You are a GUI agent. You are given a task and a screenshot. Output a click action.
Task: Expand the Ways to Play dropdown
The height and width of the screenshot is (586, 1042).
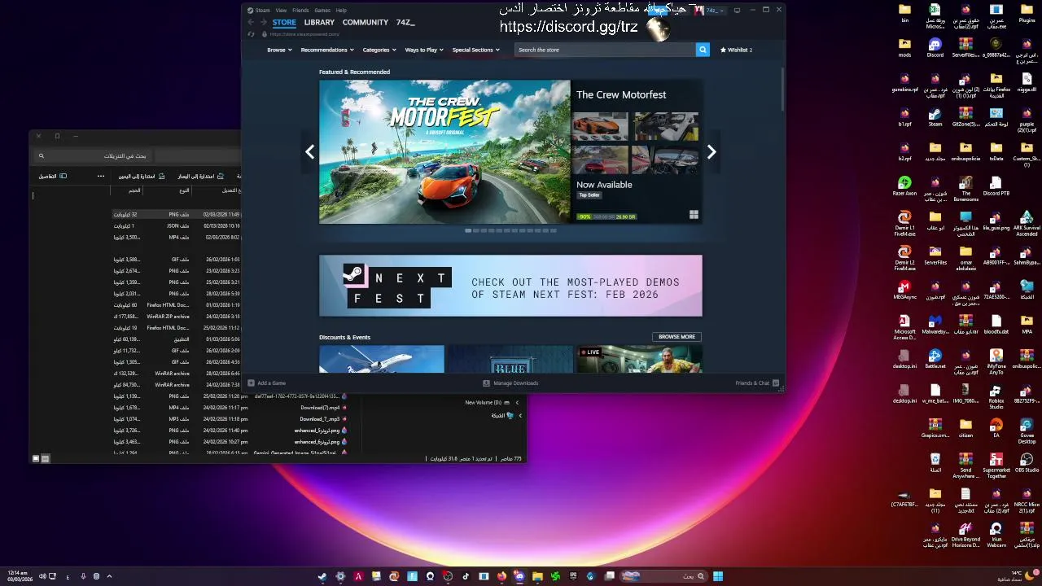tap(424, 50)
